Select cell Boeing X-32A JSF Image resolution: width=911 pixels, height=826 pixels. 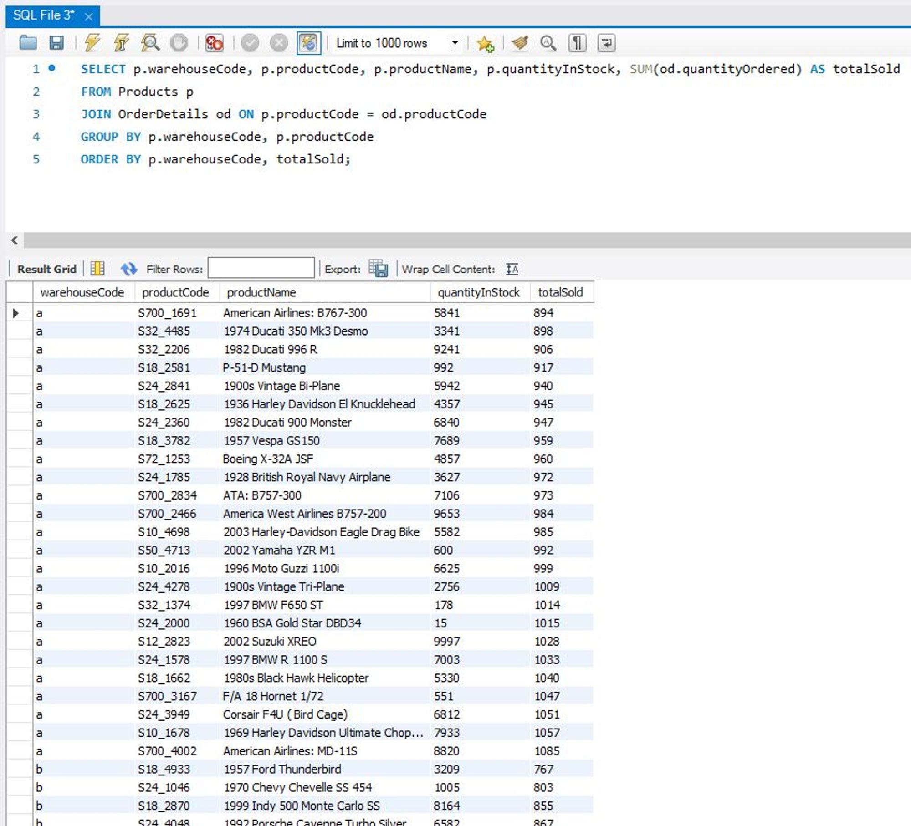tap(325, 459)
